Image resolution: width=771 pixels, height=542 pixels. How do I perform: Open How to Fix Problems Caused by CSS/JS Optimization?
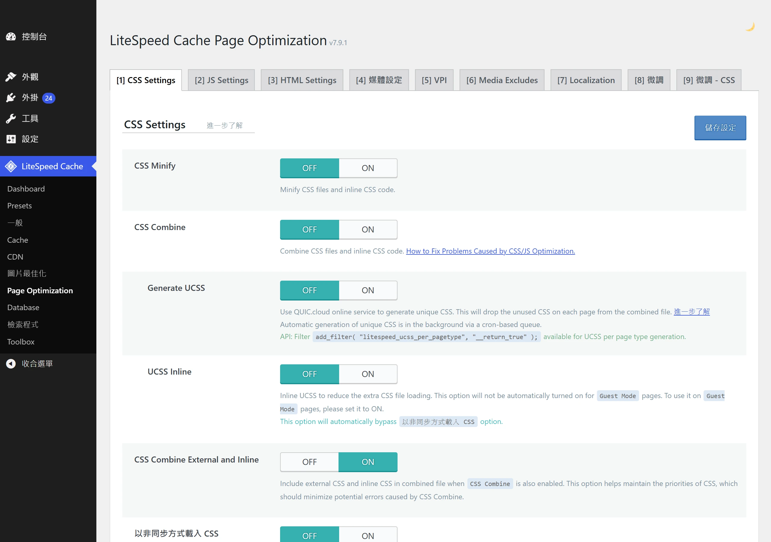pyautogui.click(x=490, y=251)
